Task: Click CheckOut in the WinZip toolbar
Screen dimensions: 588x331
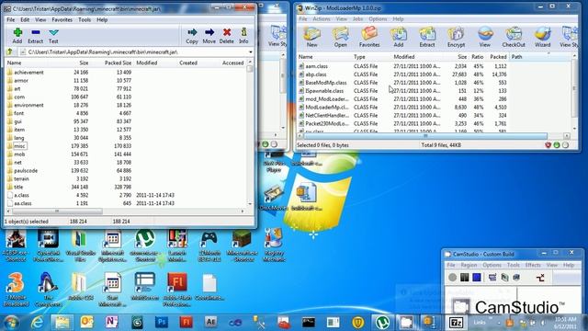Action: pyautogui.click(x=514, y=37)
